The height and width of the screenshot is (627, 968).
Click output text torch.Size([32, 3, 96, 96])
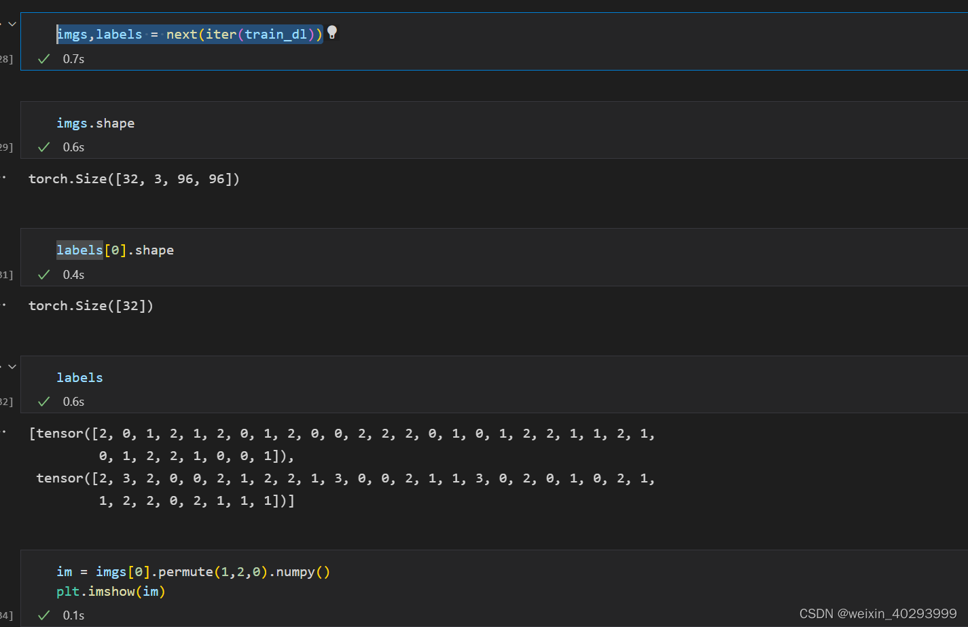coord(134,178)
